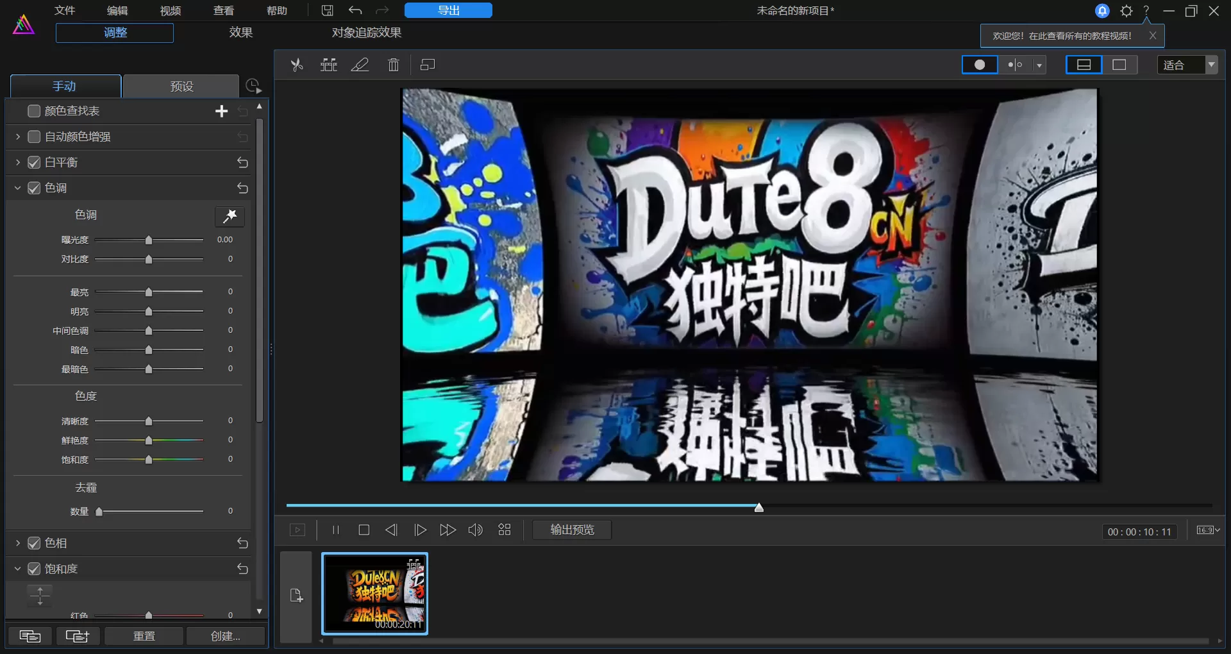Take a snapshot with the grid icon

click(504, 530)
